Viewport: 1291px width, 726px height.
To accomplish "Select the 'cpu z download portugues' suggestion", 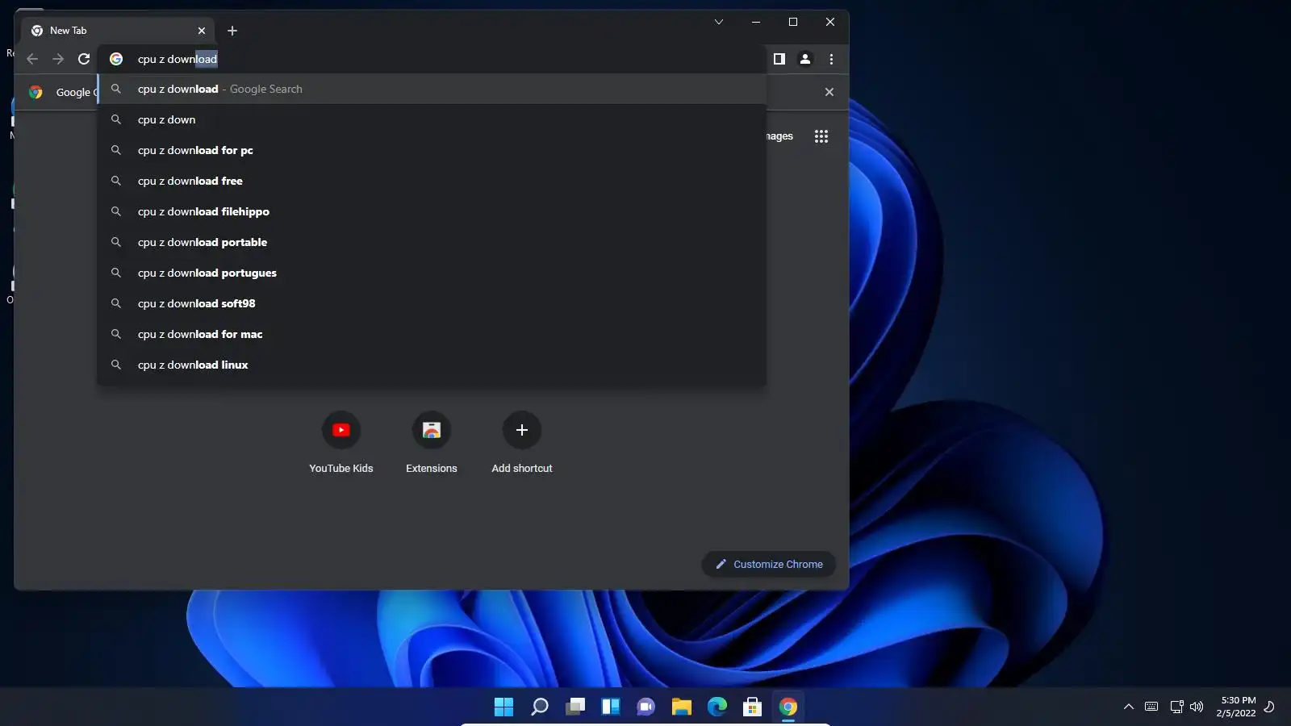I will coord(432,273).
